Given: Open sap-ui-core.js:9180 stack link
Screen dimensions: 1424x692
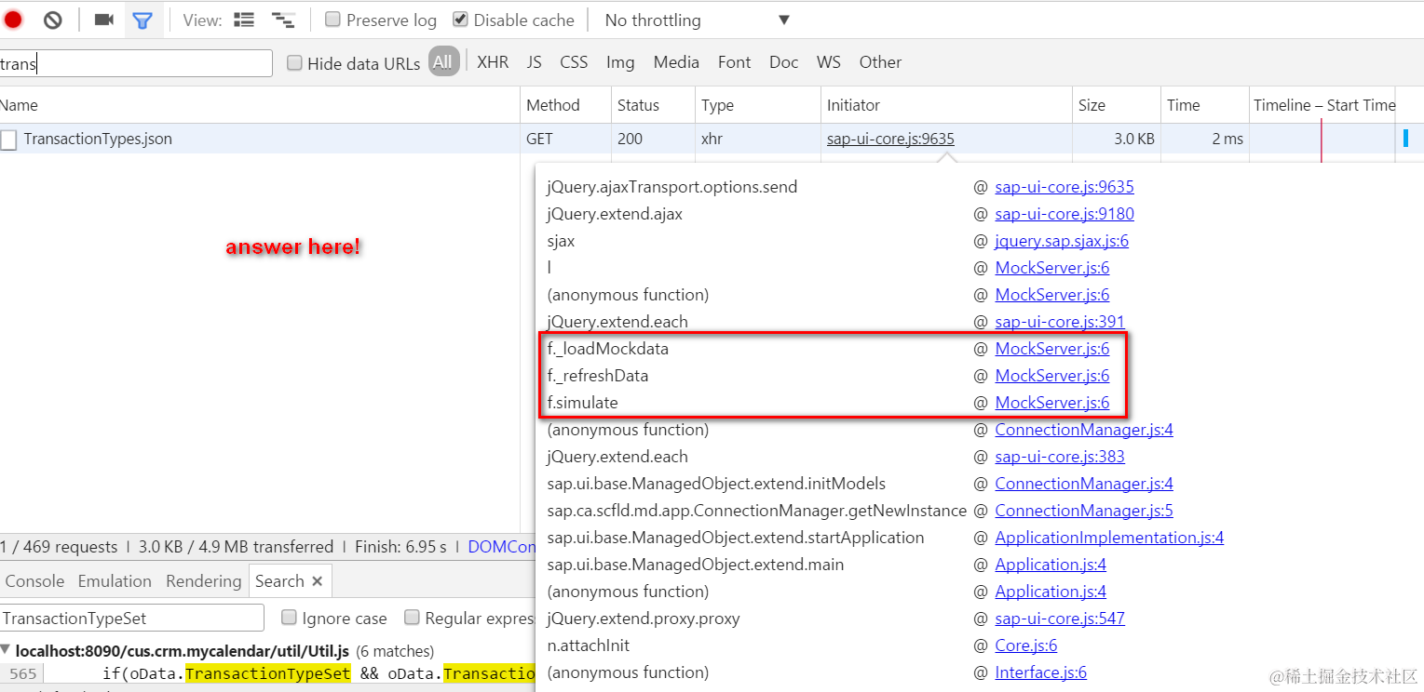Looking at the screenshot, I should 1065,214.
